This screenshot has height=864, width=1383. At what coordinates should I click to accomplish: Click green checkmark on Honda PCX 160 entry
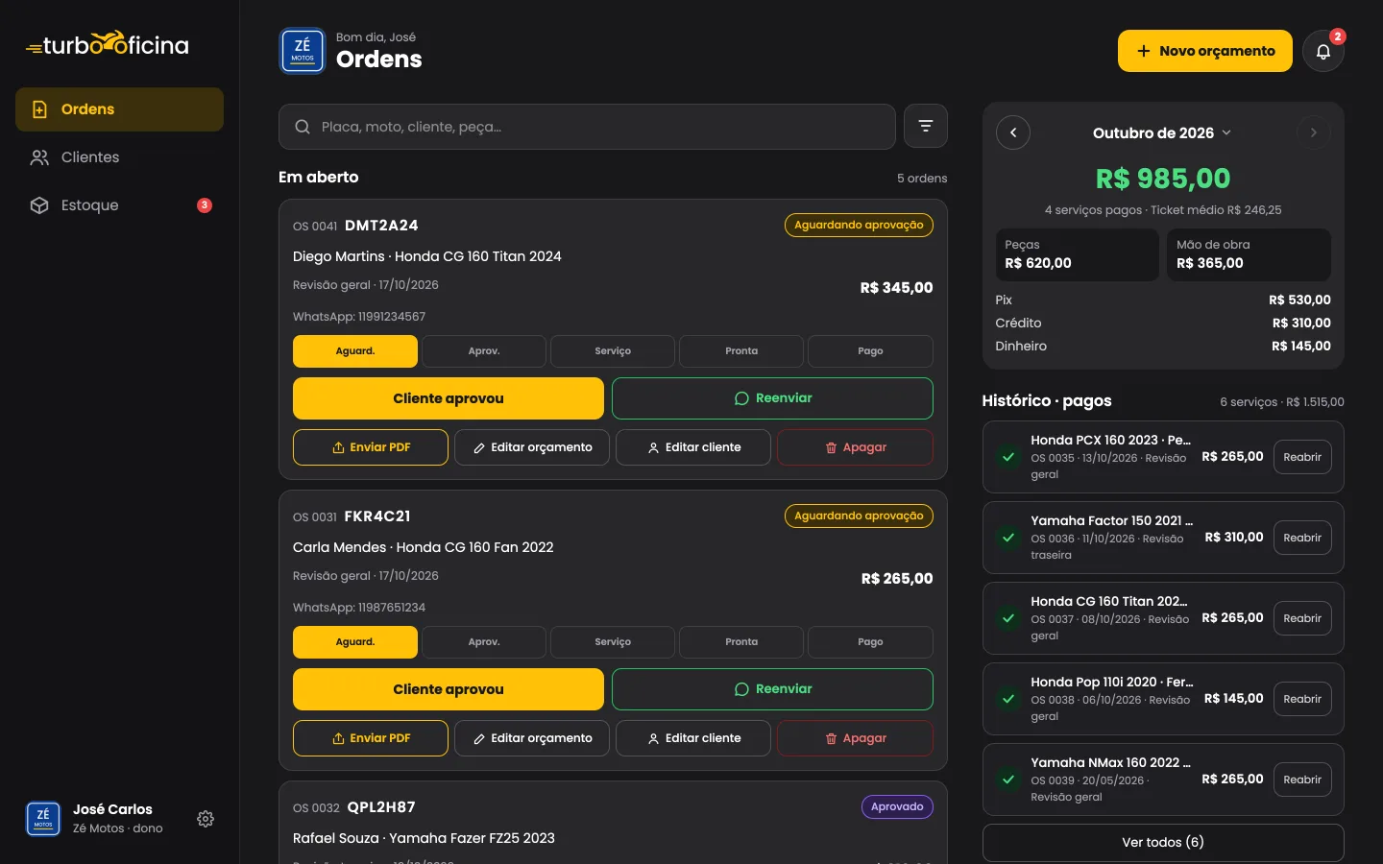click(x=1008, y=457)
